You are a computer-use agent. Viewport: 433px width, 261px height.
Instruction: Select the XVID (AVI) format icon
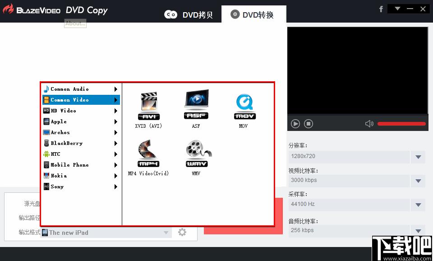[148, 107]
